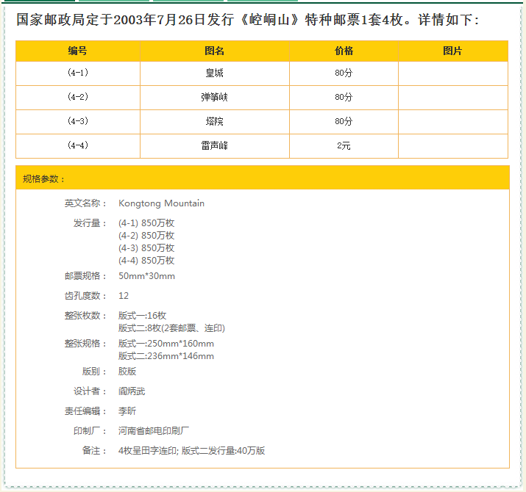Viewport: 526px width, 492px height.
Task: Click the value 50mm*30mm
Action: [x=146, y=276]
